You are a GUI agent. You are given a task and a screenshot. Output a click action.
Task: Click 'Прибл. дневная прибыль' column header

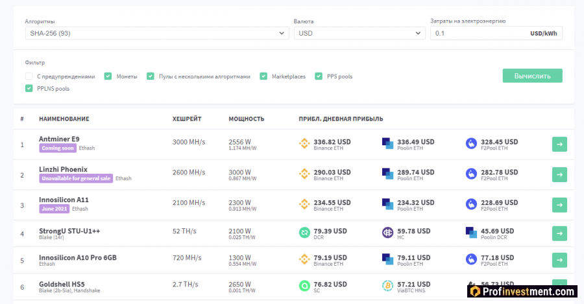pyautogui.click(x=341, y=119)
